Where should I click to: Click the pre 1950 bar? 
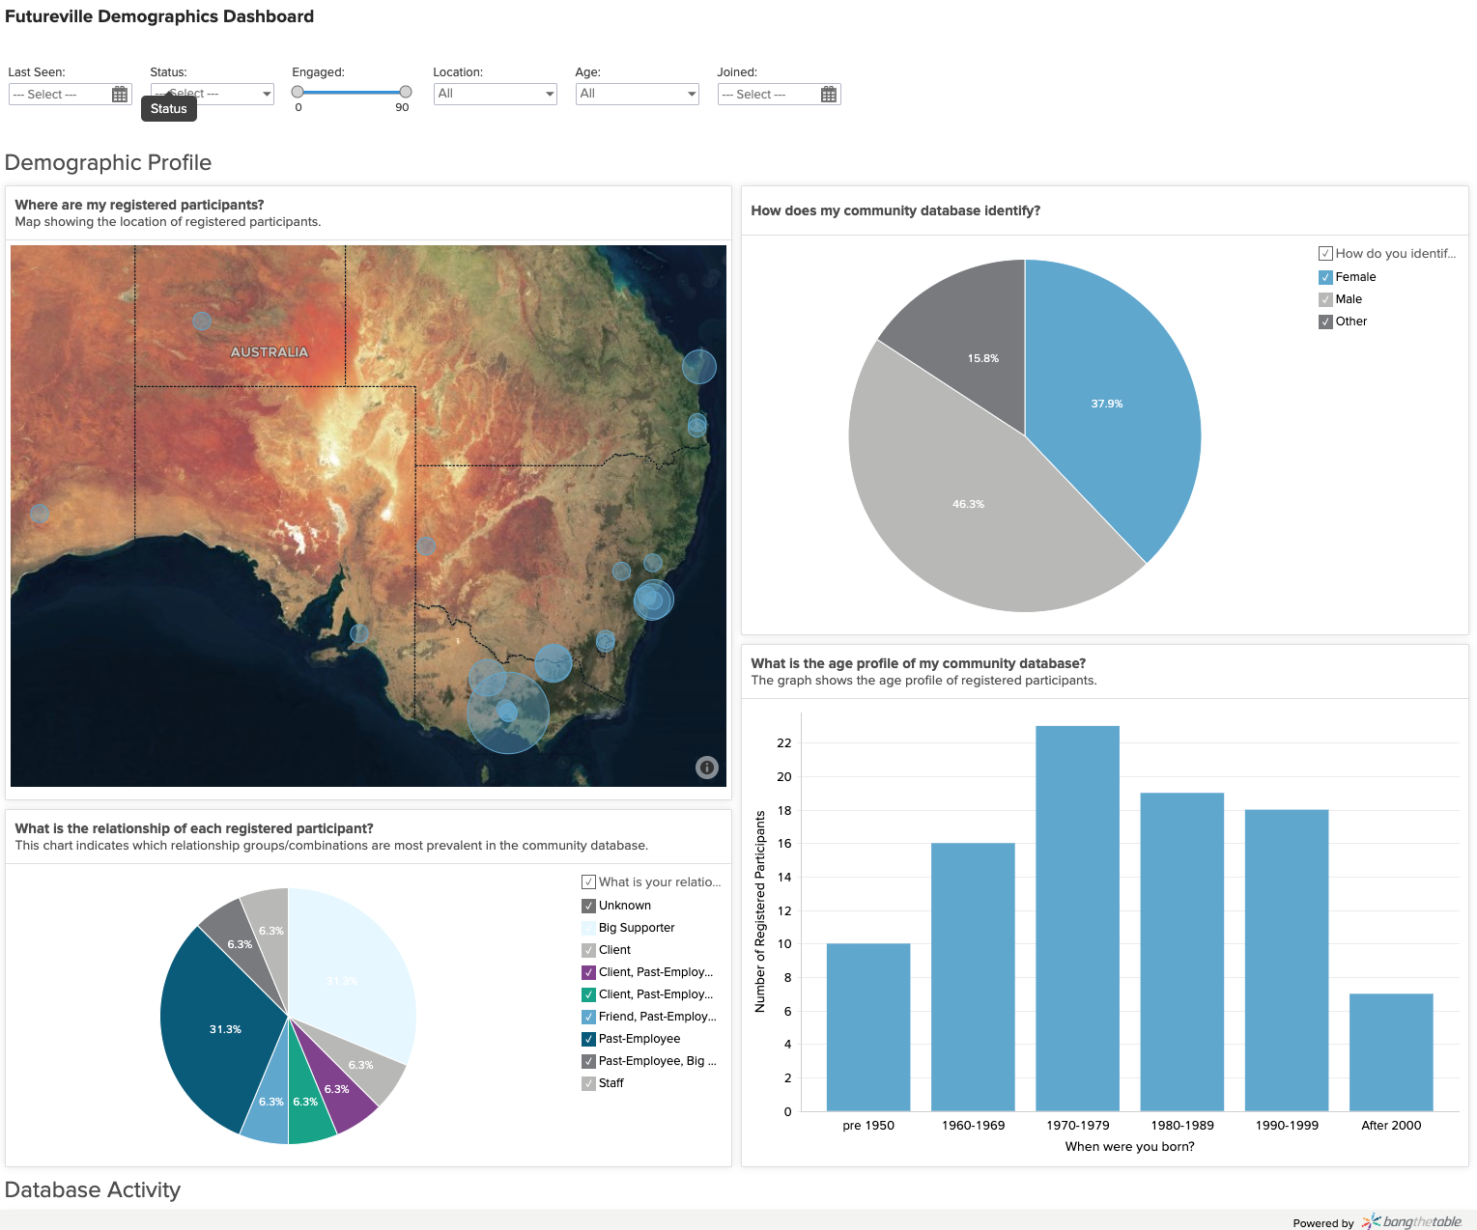click(868, 1027)
